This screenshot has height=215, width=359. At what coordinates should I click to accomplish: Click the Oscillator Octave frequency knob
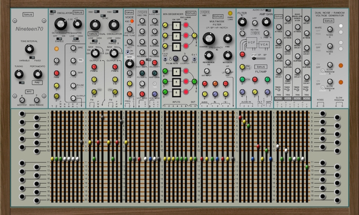pyautogui.click(x=60, y=24)
